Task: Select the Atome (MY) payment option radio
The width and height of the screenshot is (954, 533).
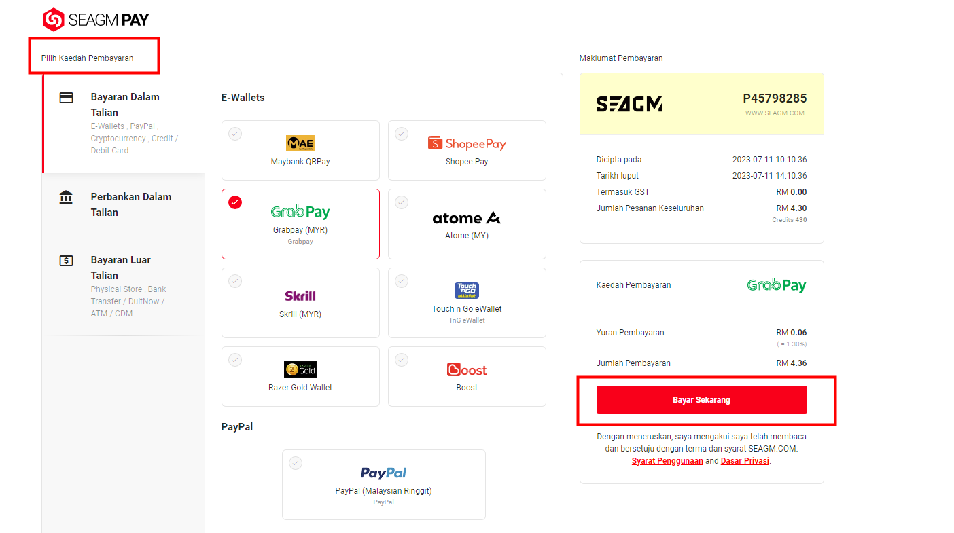Action: pyautogui.click(x=402, y=202)
